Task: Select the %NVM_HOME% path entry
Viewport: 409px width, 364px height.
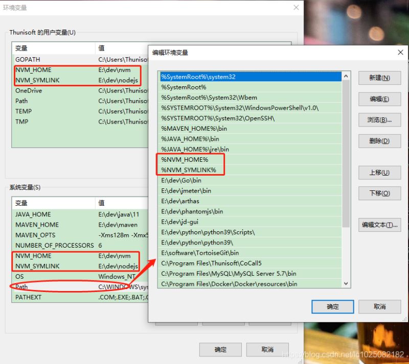Action: pos(251,159)
